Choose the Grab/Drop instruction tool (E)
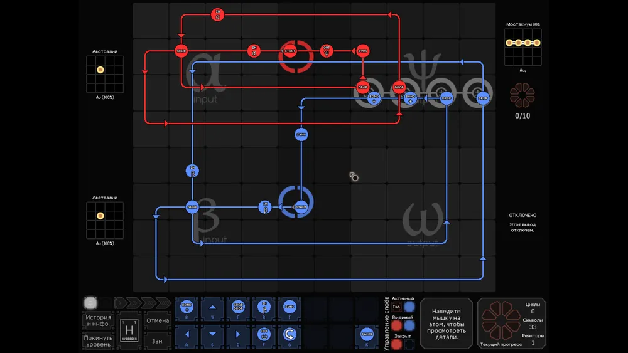Image resolution: width=628 pixels, height=353 pixels. [238, 308]
